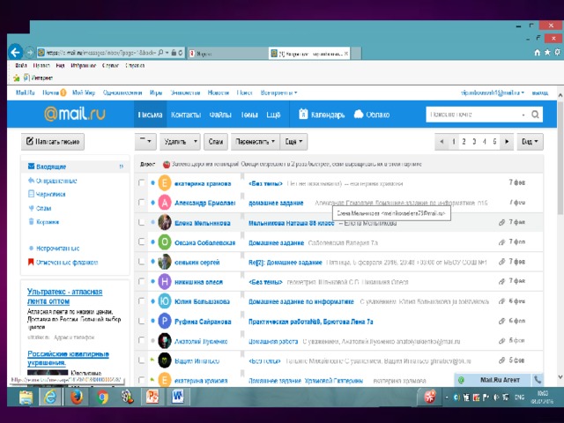This screenshot has width=564, height=423.
Task: Open the select-all dropdown in mail toolbar
Action: (145, 141)
